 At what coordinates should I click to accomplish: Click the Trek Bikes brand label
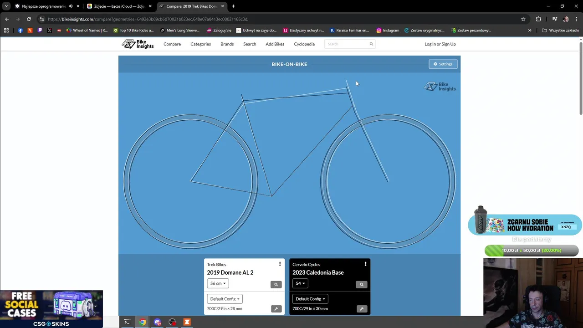216,265
